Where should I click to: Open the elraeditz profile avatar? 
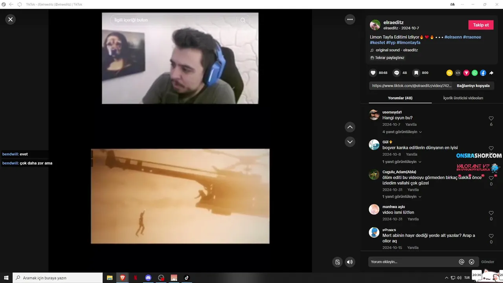[x=375, y=25]
